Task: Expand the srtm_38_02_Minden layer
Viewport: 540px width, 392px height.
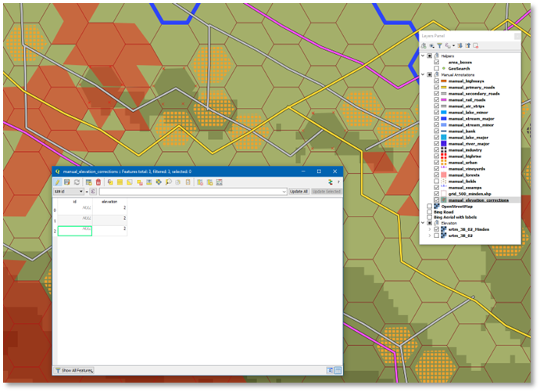Action: tap(429, 229)
